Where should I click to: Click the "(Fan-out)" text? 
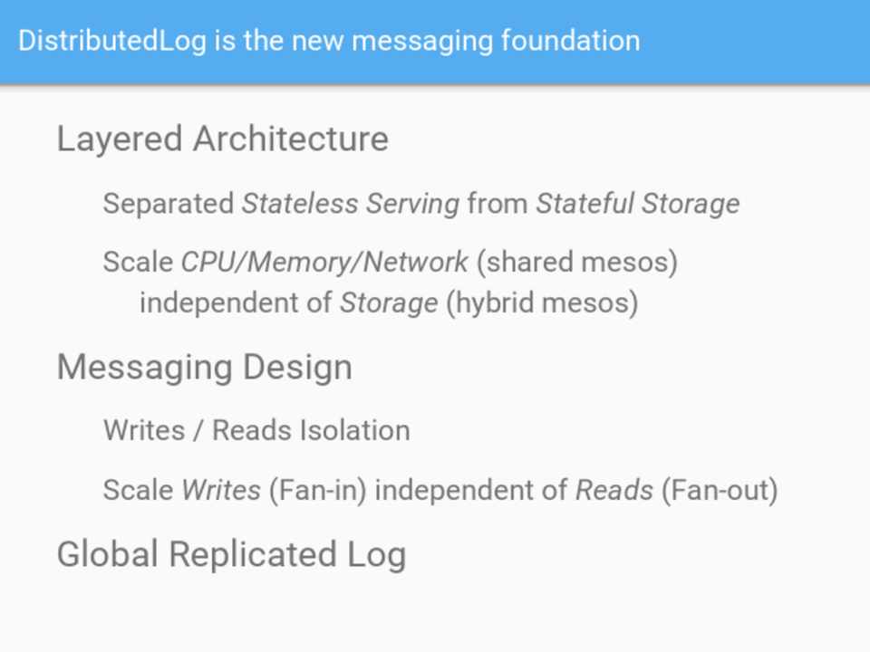720,490
